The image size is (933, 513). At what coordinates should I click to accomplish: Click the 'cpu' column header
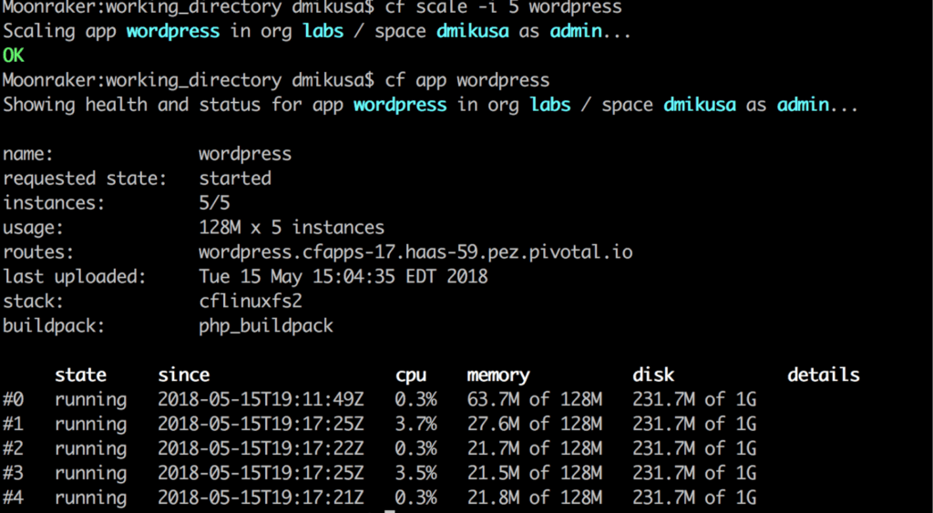point(411,376)
